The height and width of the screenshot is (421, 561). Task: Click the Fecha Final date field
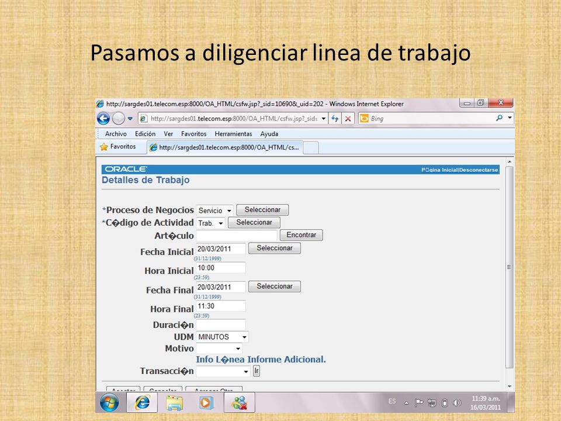(221, 287)
